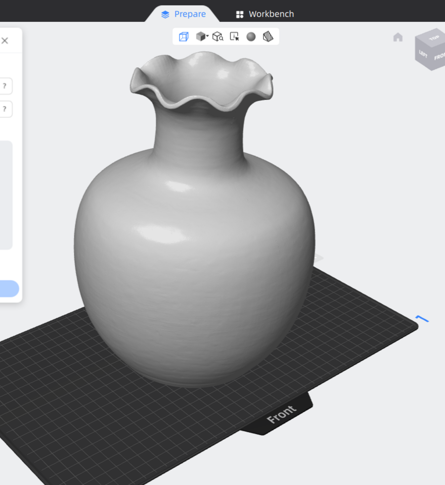Click the LEFT face of view cube

click(423, 53)
